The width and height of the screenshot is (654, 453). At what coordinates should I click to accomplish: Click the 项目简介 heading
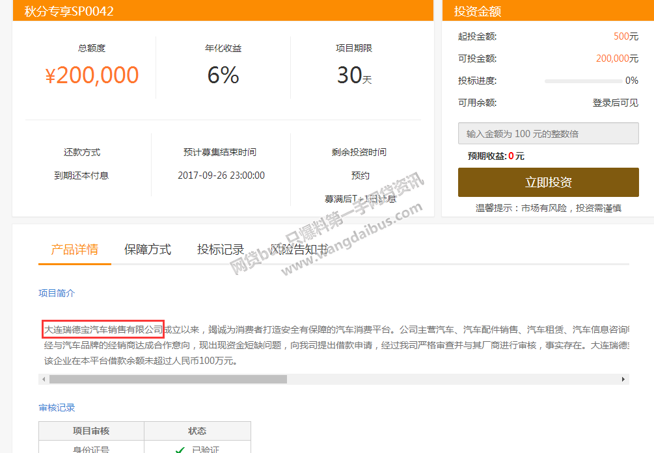click(57, 293)
